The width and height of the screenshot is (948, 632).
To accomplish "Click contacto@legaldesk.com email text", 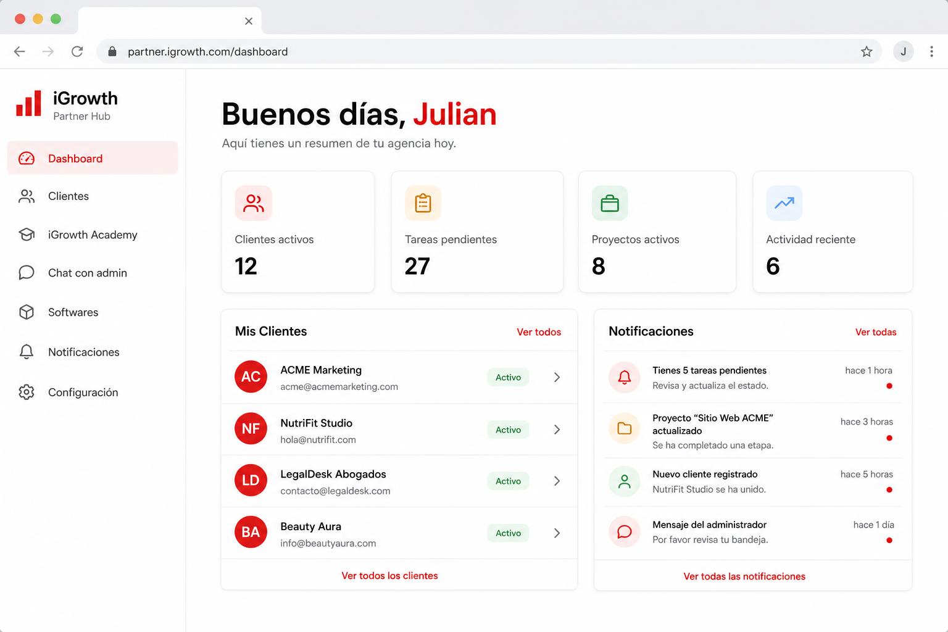I will 335,491.
